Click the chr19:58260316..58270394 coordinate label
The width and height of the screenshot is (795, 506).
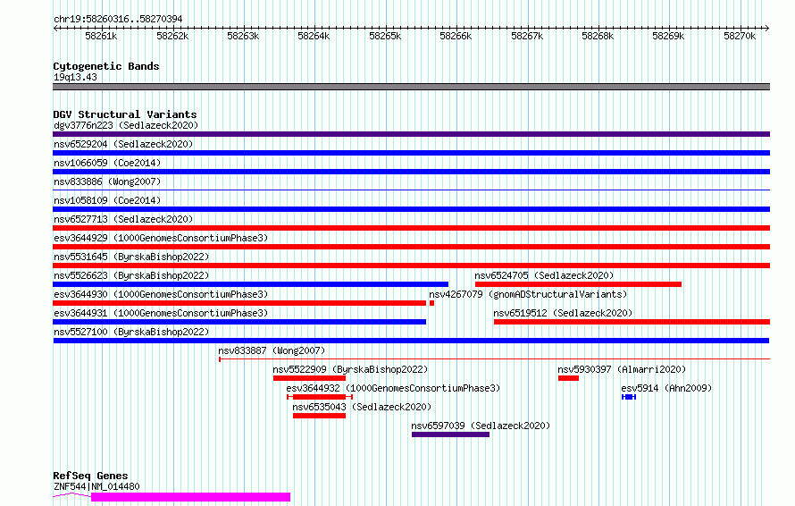click(118, 20)
